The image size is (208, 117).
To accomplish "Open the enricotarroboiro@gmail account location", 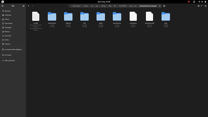I will click(13, 49).
